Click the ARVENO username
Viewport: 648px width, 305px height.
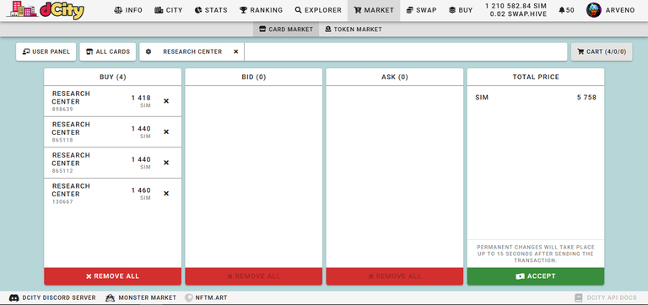click(620, 10)
